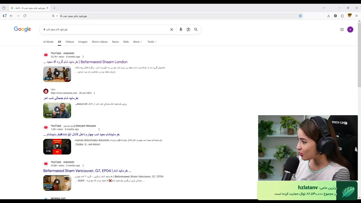Go back to previous page
The width and height of the screenshot is (361, 203).
11,16
